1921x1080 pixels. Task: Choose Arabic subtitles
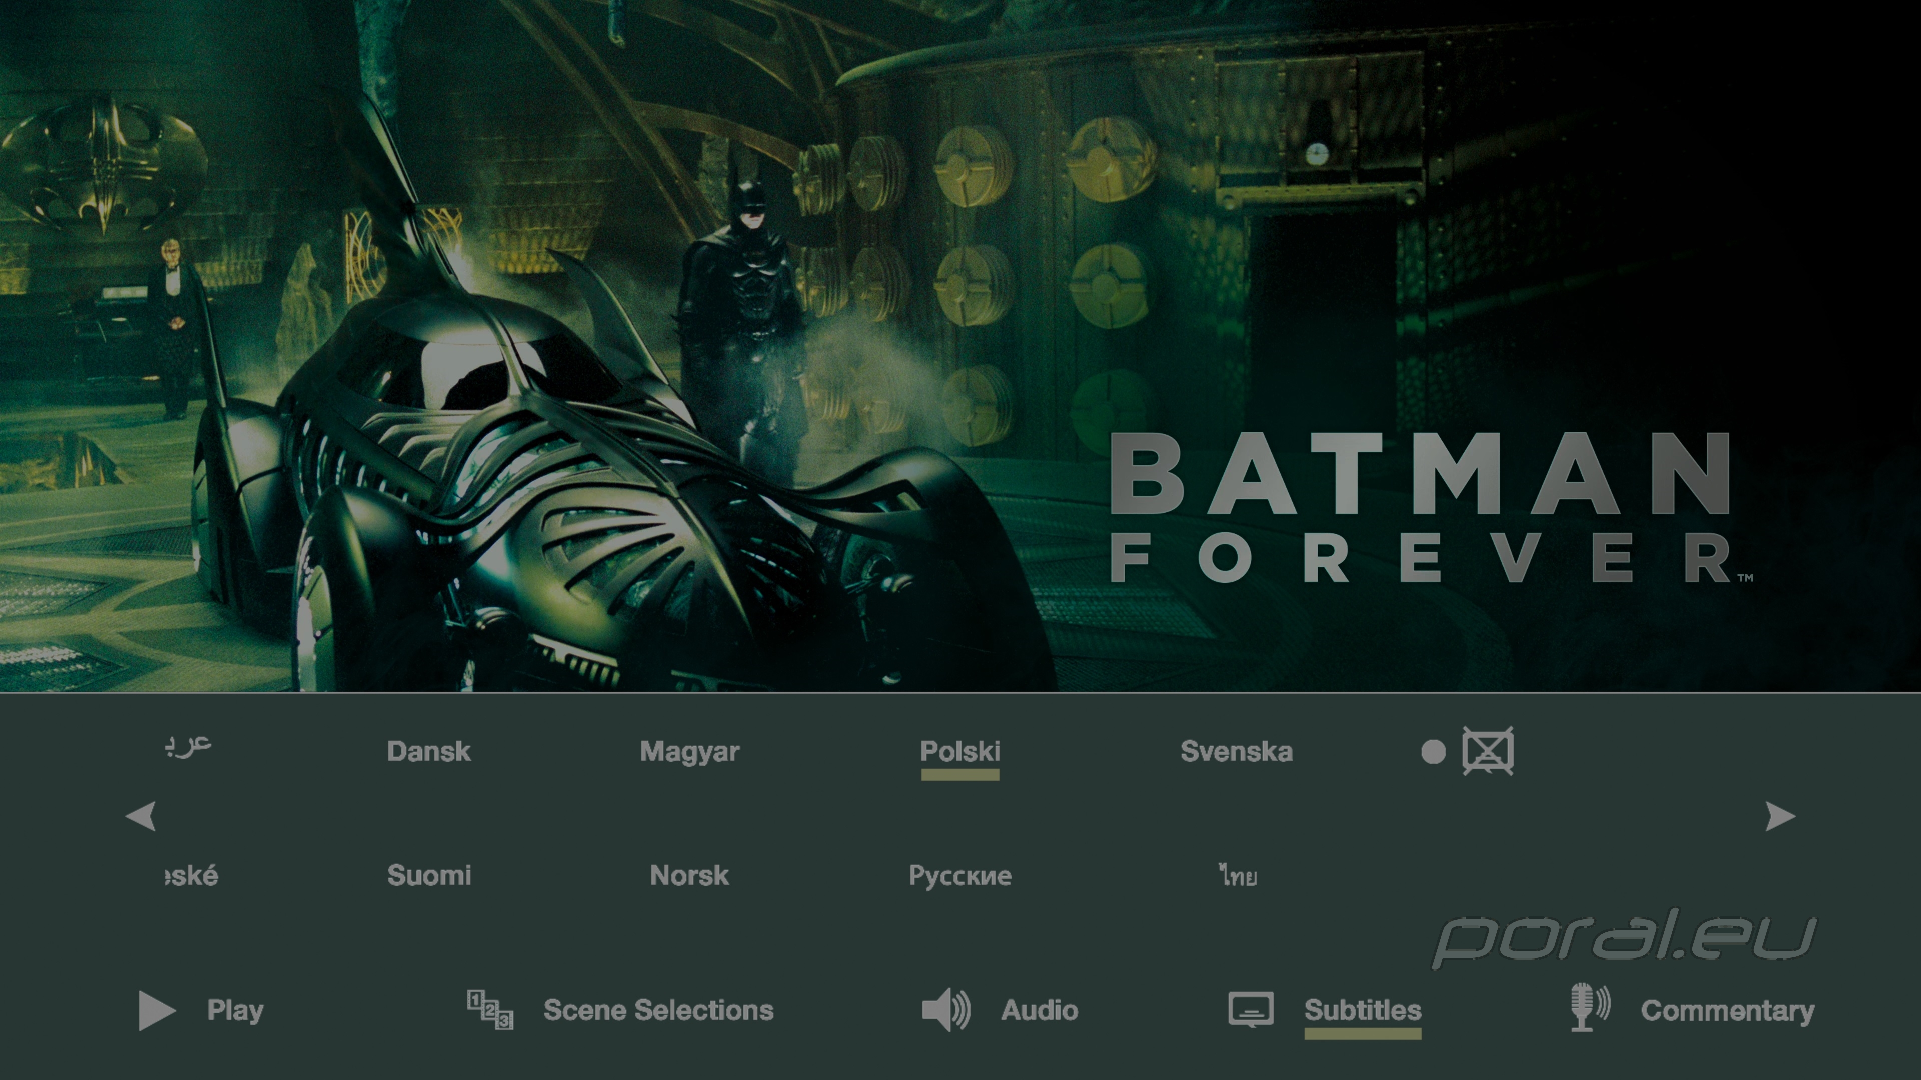click(x=188, y=746)
